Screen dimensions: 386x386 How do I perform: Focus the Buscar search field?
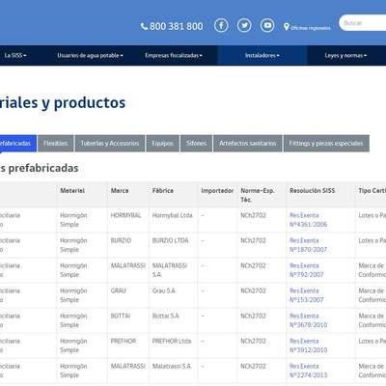pyautogui.click(x=363, y=23)
